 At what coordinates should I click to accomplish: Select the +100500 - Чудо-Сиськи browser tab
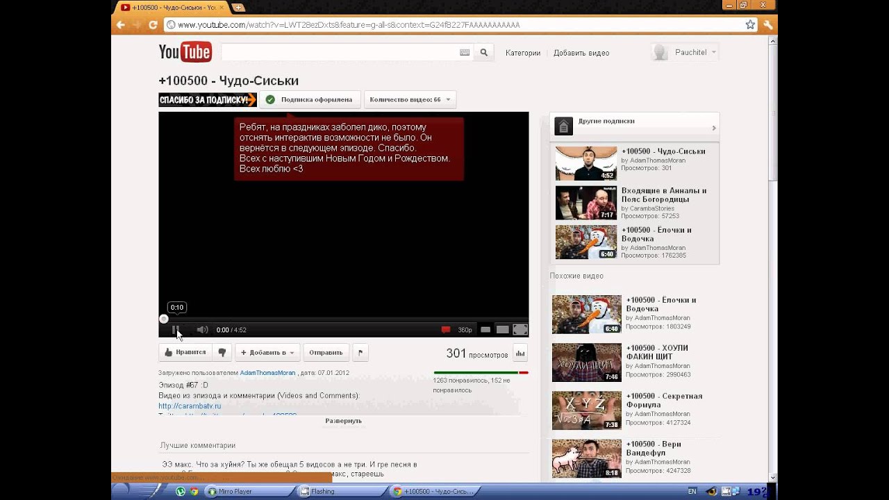172,7
